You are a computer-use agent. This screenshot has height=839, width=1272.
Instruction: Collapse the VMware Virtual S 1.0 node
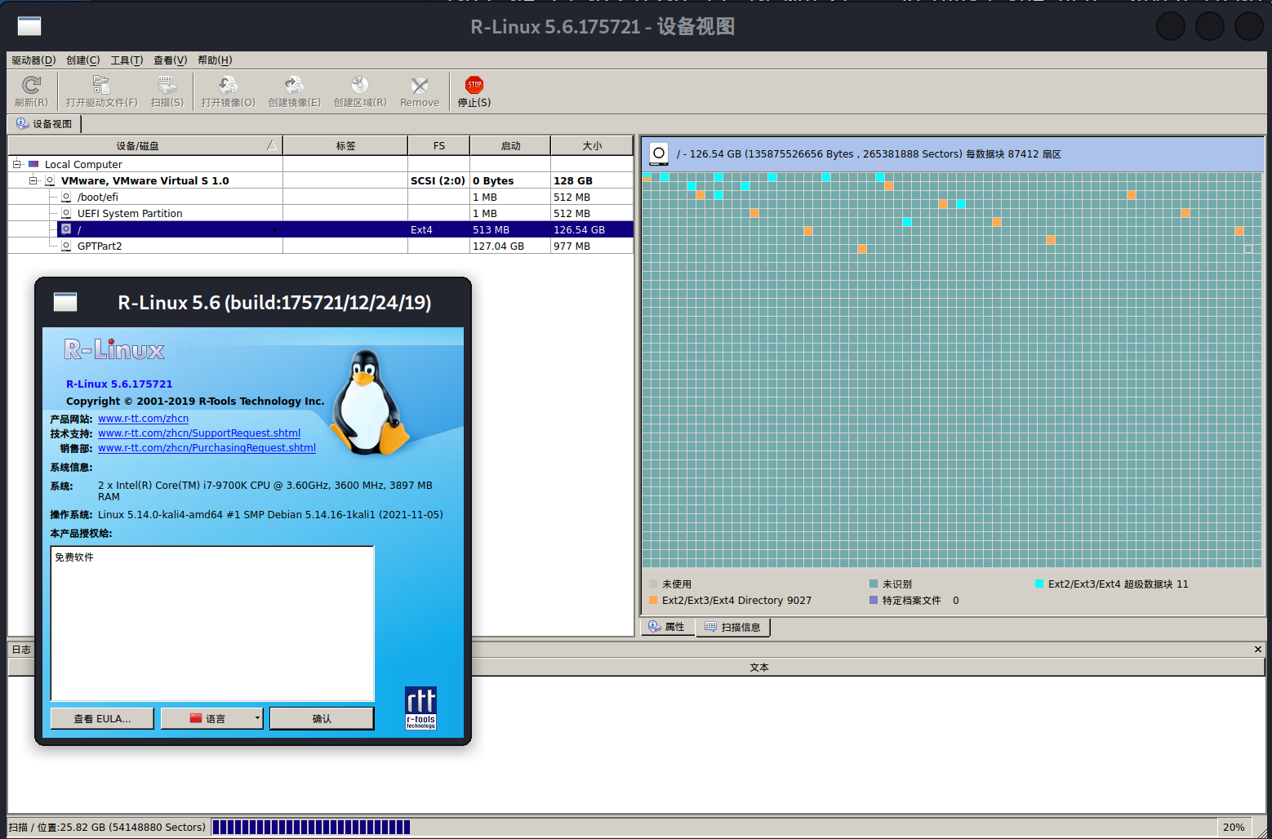click(33, 180)
